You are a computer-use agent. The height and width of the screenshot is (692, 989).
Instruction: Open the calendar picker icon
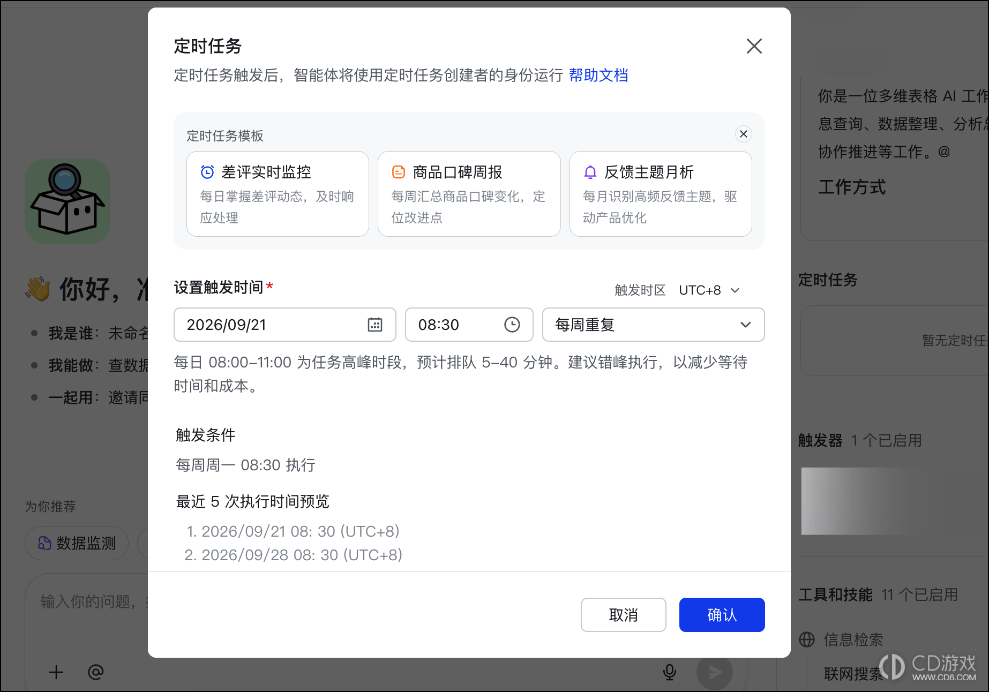point(375,325)
